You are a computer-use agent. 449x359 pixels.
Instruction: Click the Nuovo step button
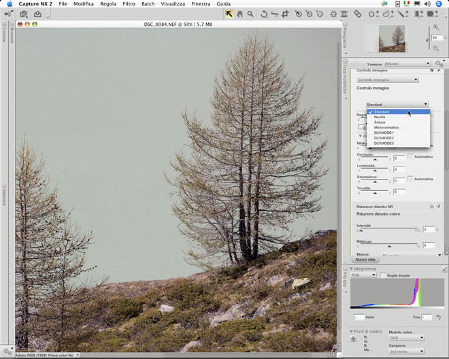(x=365, y=260)
